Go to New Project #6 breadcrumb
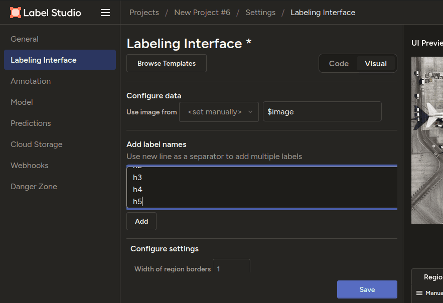443x303 pixels. point(202,13)
